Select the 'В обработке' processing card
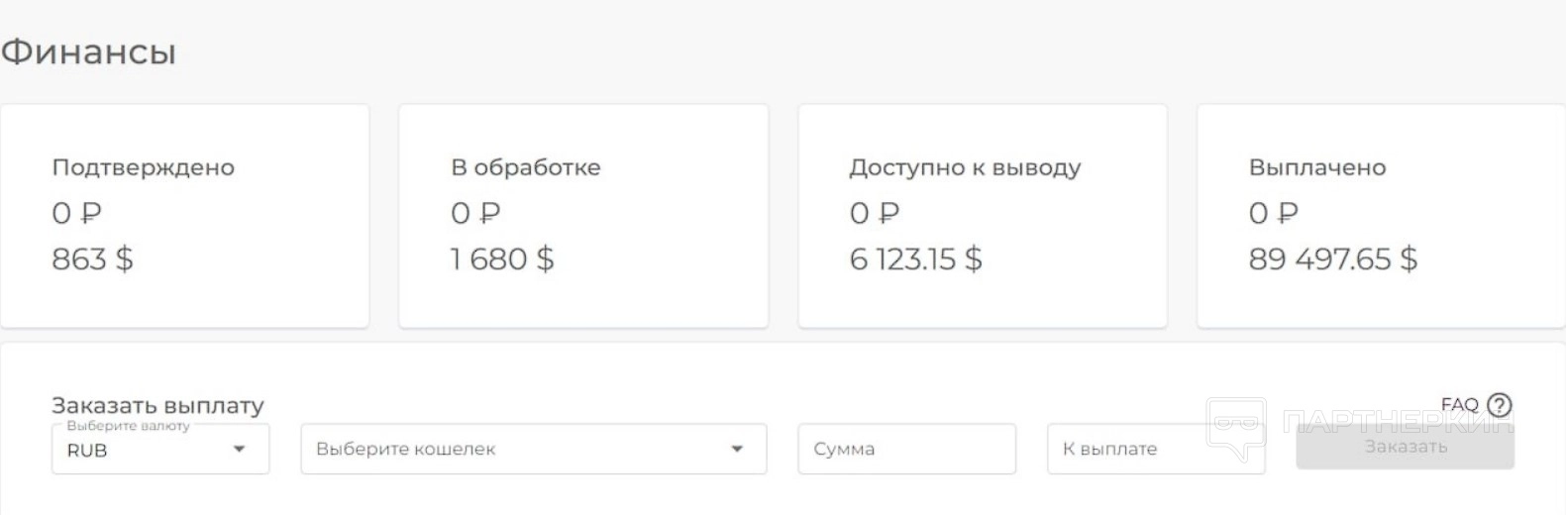The width and height of the screenshot is (1566, 515). click(x=583, y=216)
